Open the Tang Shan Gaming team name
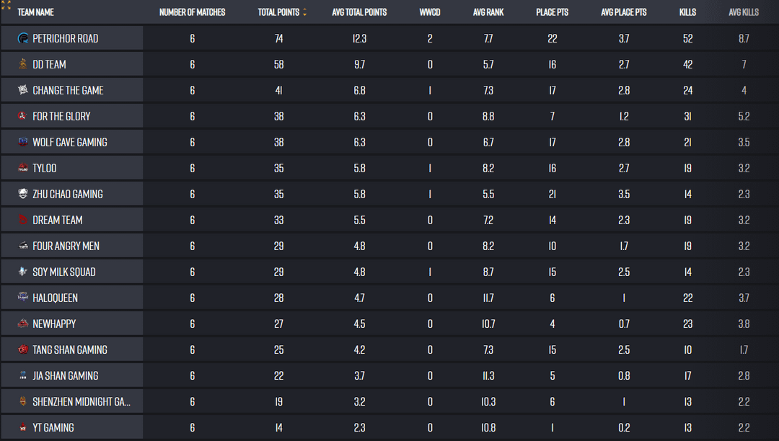This screenshot has width=779, height=441. coord(69,349)
